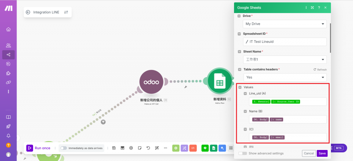
Task: Toggle Show advanced settings switch
Action: tap(242, 153)
